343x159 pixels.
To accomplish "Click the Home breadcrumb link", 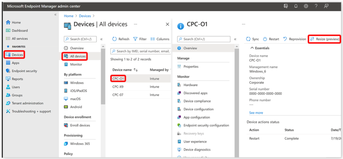I will 68,16.
